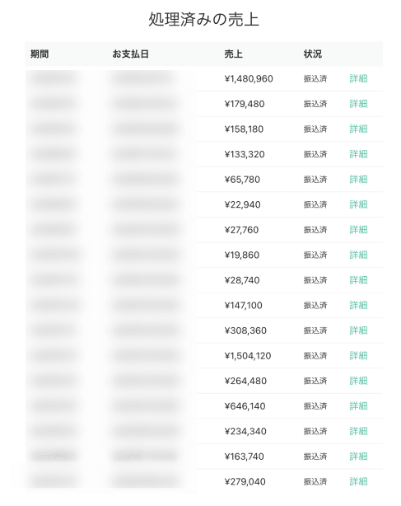This screenshot has height=506, width=401.
Task: Click 詳細 beside ¥19,860
Action: click(358, 255)
